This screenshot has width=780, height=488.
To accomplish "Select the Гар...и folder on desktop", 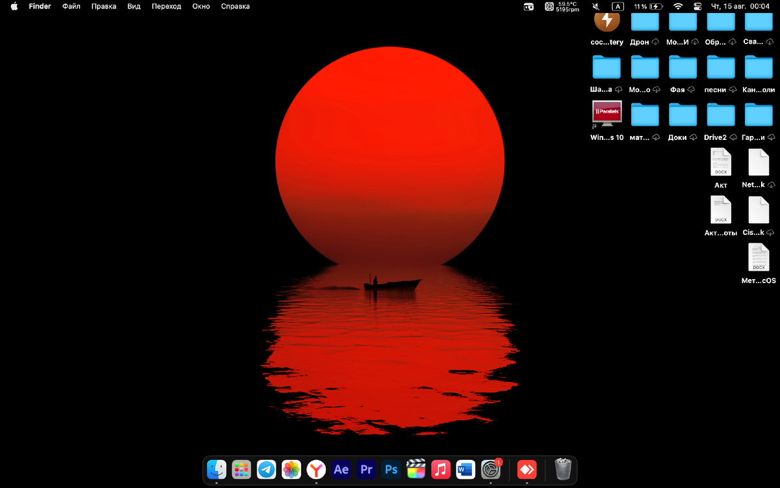I will (x=759, y=115).
